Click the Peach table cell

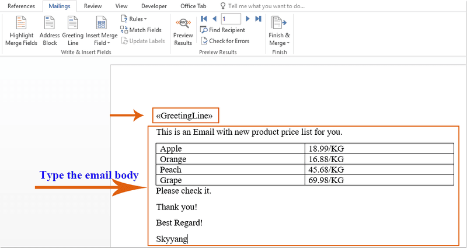point(230,170)
